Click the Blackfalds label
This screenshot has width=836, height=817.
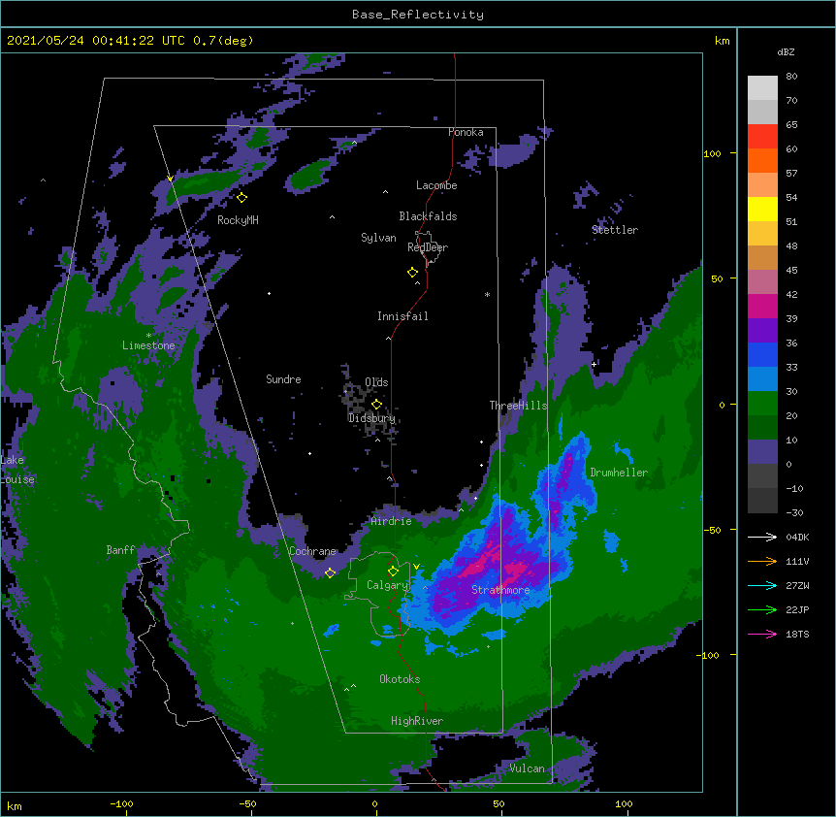[428, 216]
